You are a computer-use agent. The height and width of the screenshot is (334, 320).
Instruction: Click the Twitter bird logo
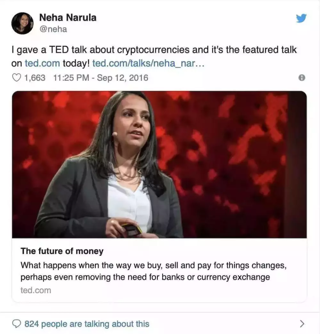coord(301,18)
